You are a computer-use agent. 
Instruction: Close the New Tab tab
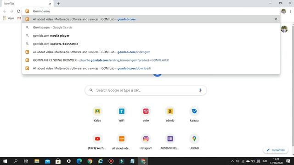click(x=50, y=4)
